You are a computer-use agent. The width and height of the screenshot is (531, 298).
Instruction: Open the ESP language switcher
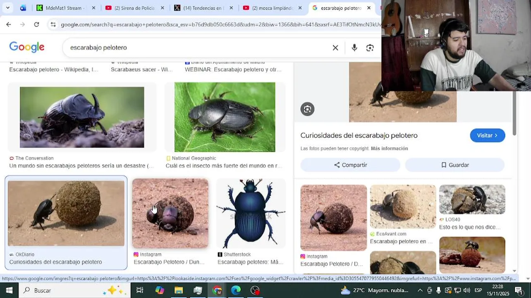click(x=478, y=290)
